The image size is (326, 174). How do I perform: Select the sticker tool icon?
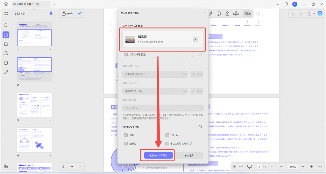[x=219, y=14]
